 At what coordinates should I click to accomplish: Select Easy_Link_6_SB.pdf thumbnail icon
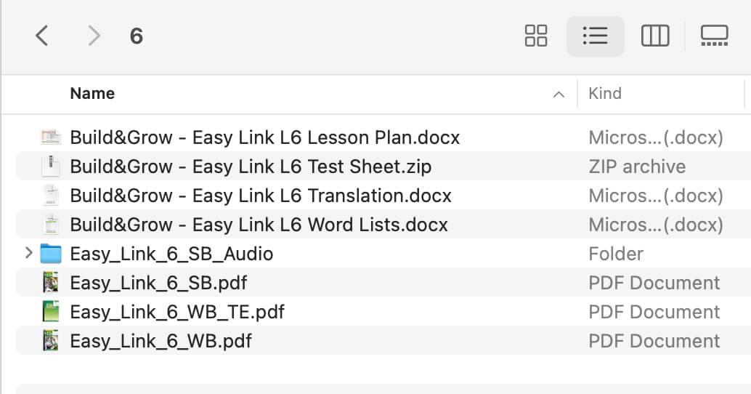point(51,283)
